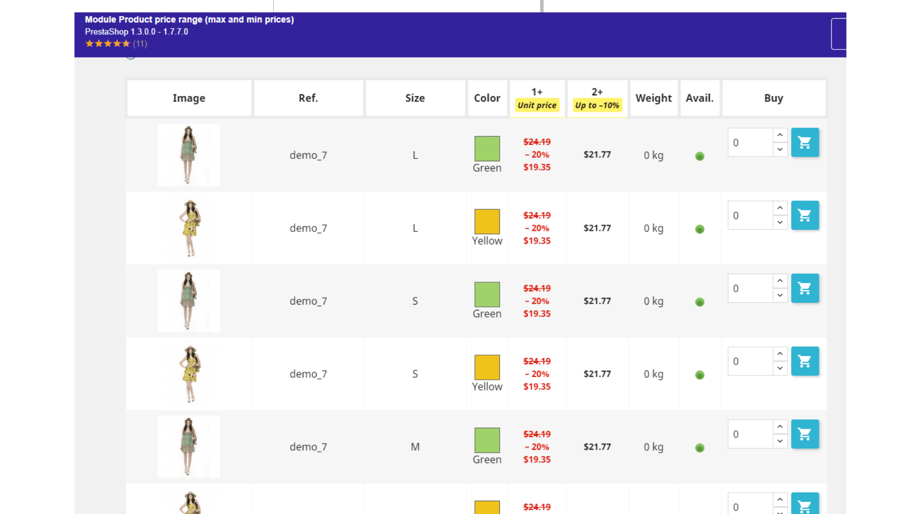Click the five-star rating in header
The height and width of the screenshot is (514, 914).
point(108,44)
